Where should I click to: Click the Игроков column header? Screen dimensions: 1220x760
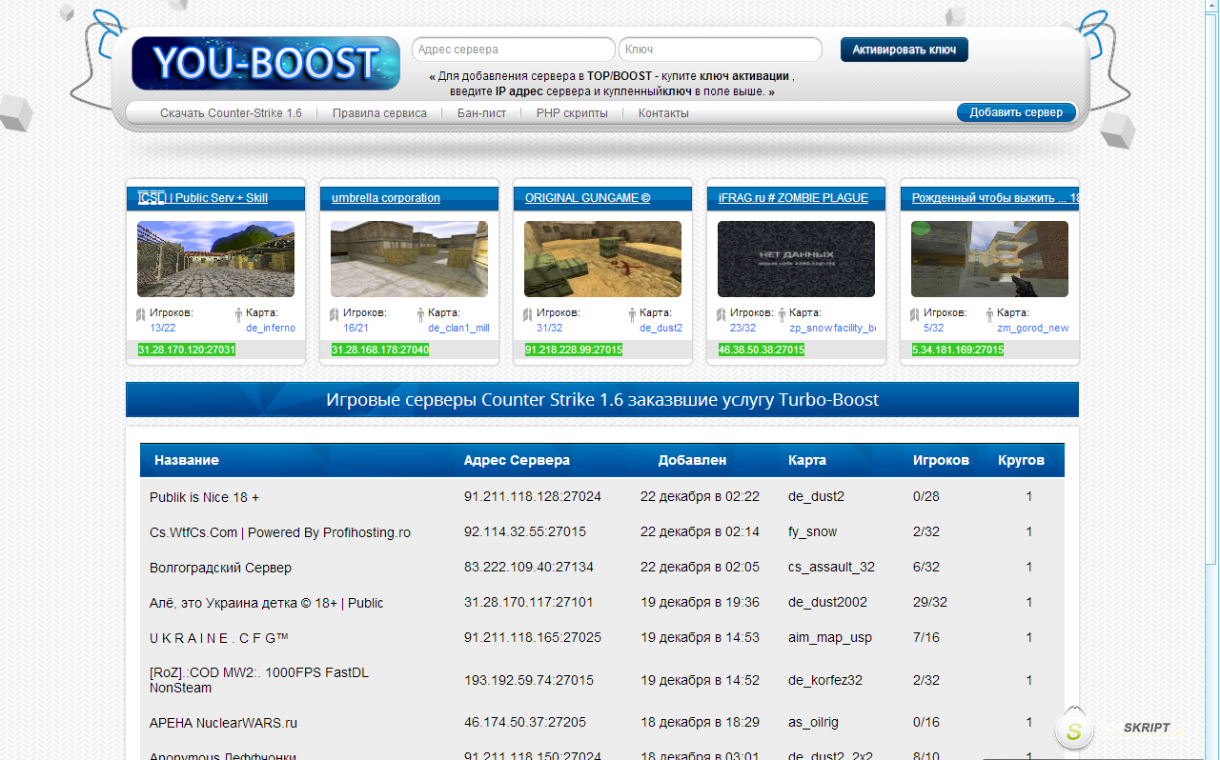click(x=941, y=460)
